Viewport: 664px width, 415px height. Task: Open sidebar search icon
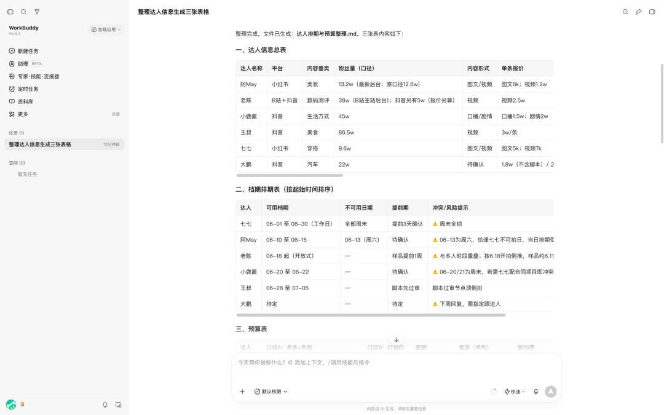24,12
